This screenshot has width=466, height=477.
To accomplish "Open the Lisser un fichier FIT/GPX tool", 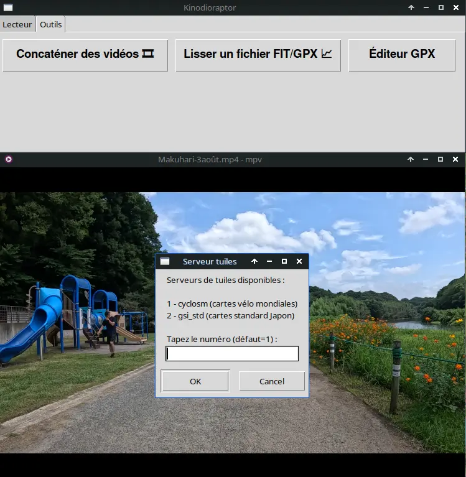I will [258, 54].
